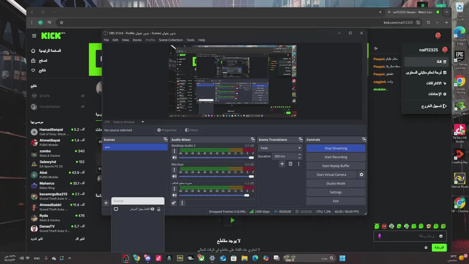
Task: Reload page in Chrome
Action: click(x=429, y=22)
